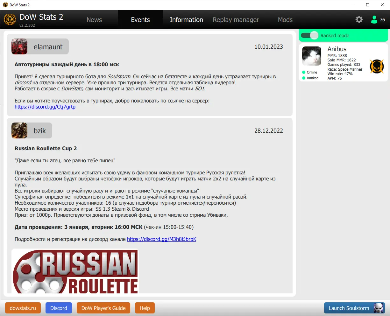This screenshot has width=390, height=316.
Task: Maximize the DoW Stats 2 window
Action: pos(368,5)
